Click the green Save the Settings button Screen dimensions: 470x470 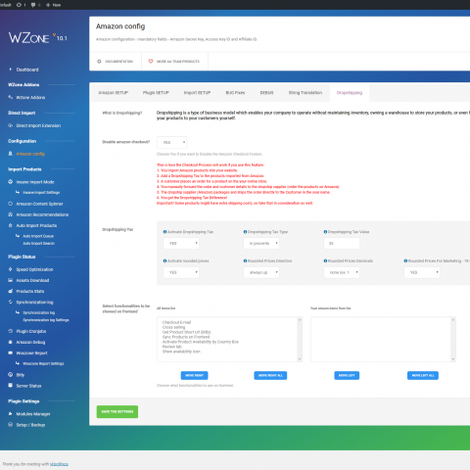pos(117,411)
